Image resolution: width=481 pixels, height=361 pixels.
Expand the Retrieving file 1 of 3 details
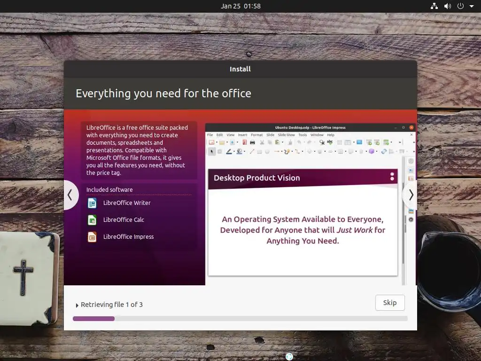[x=77, y=305]
